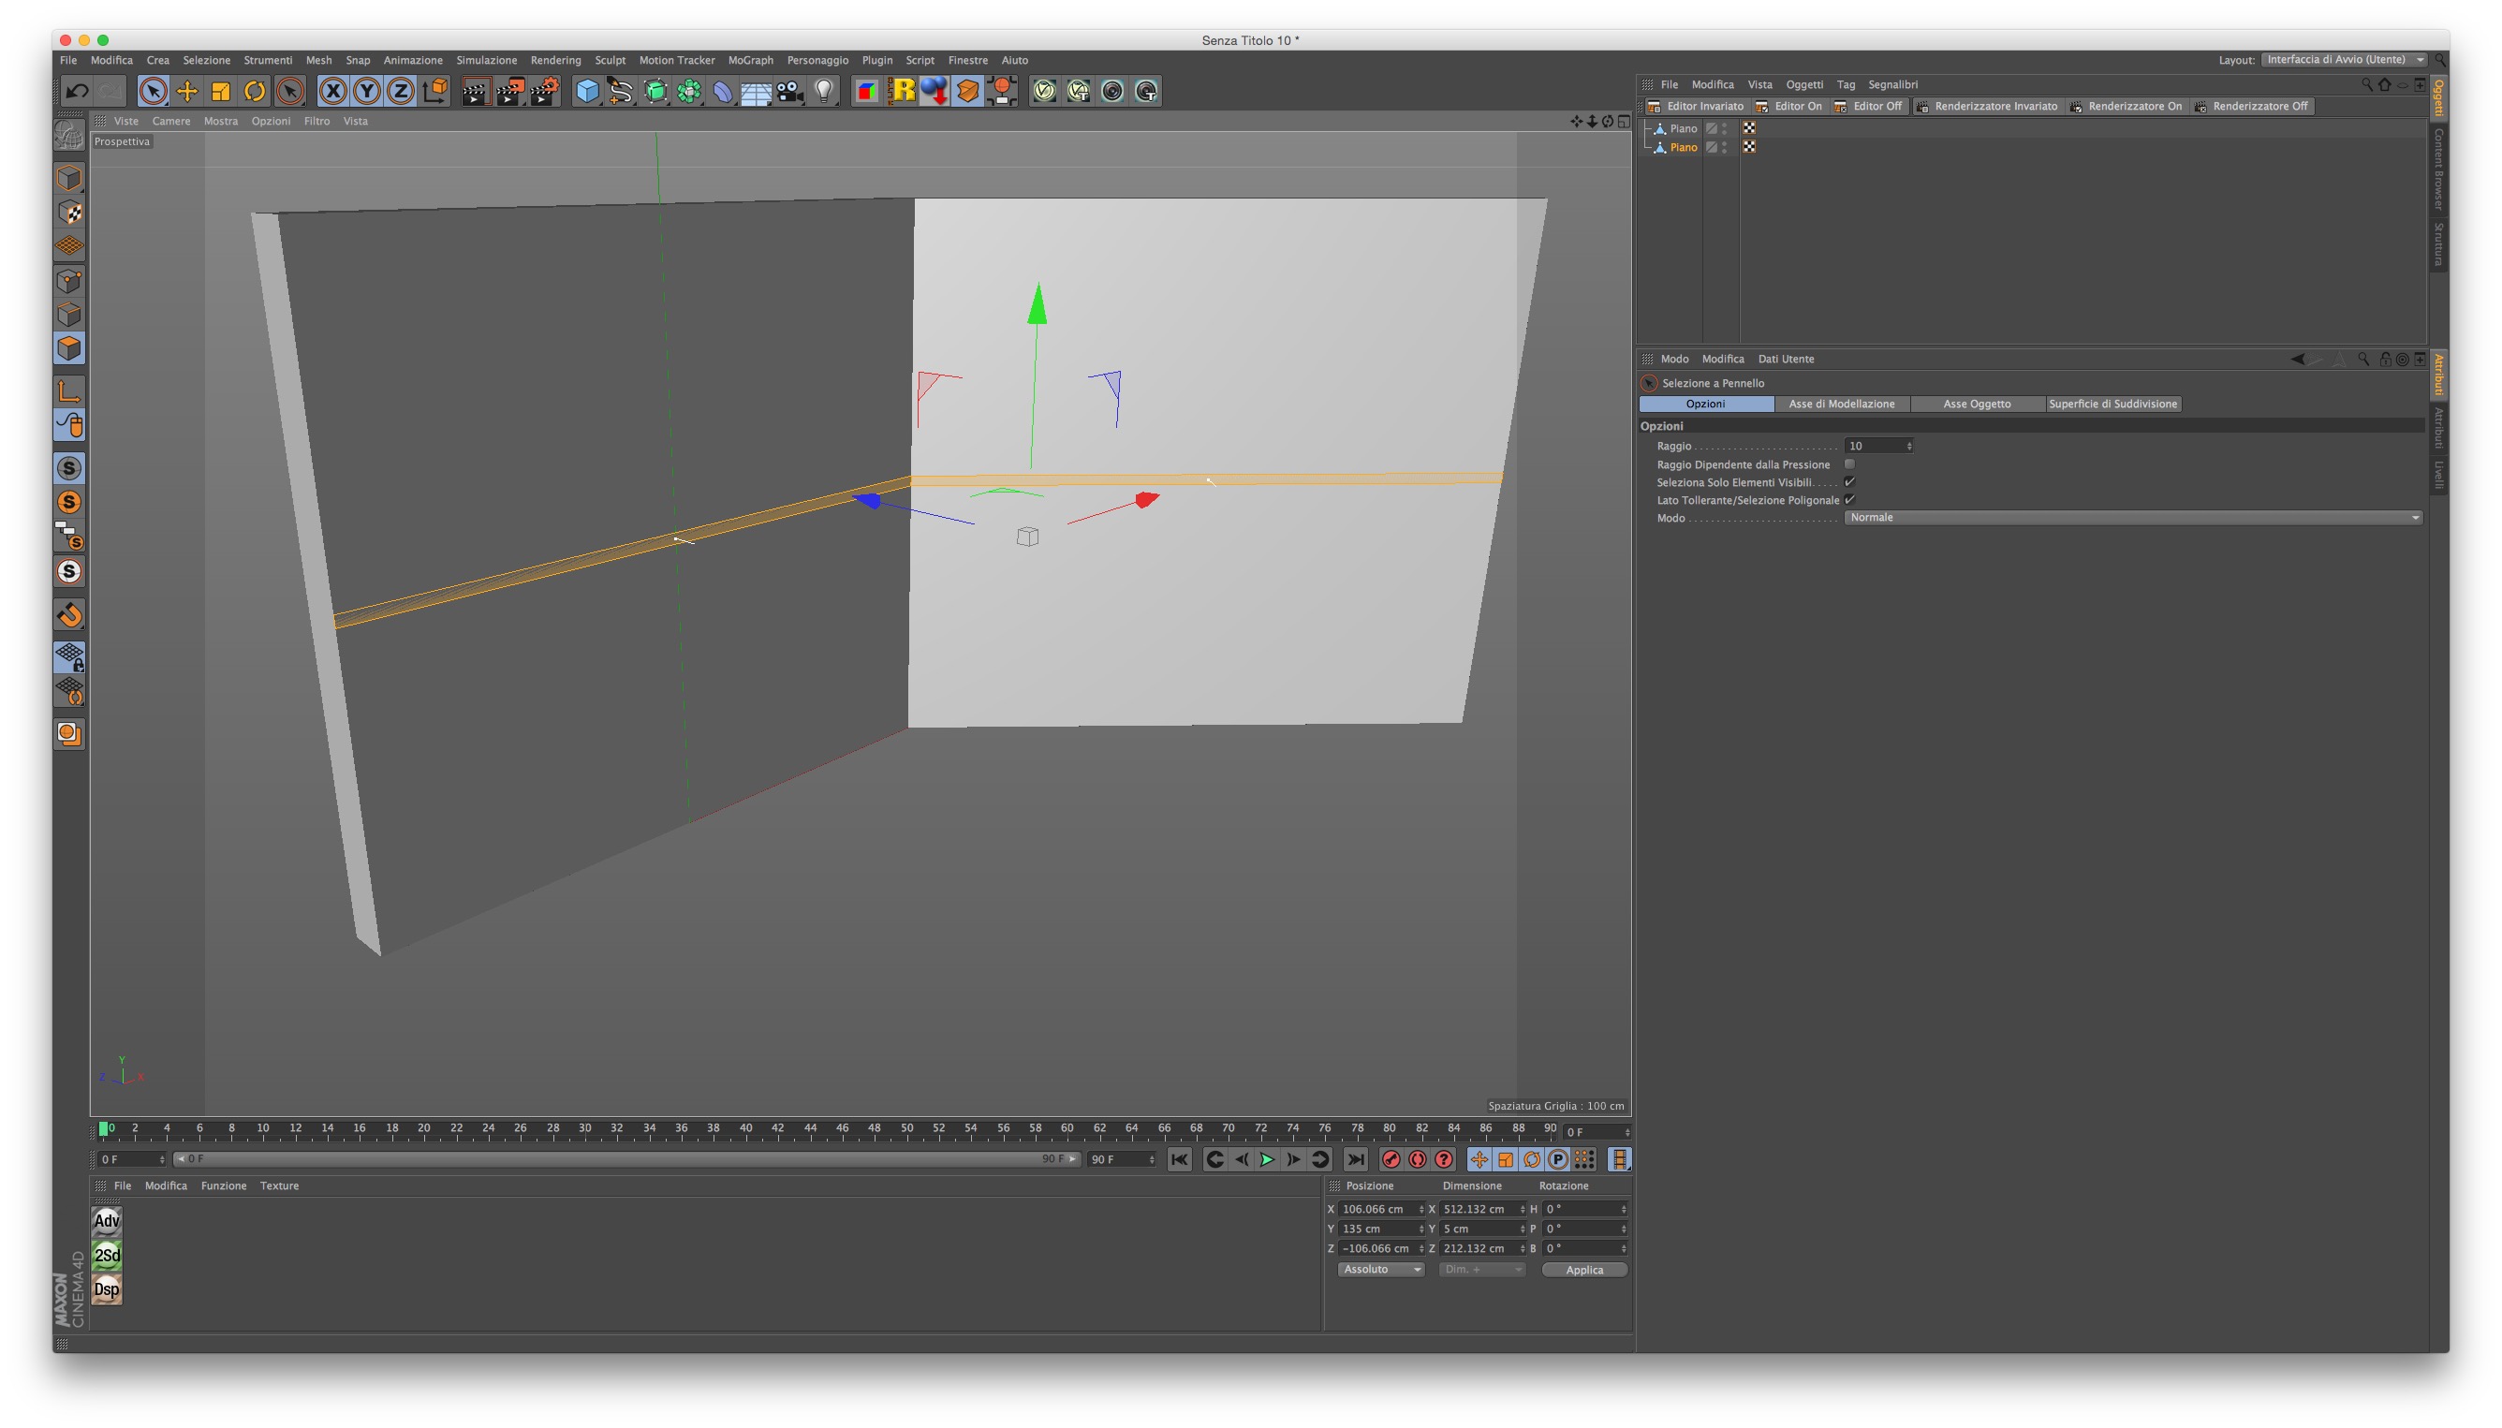Screen dimensions: 2502x1428
Task: Click the timeline frame range slider
Action: pyautogui.click(x=627, y=1159)
